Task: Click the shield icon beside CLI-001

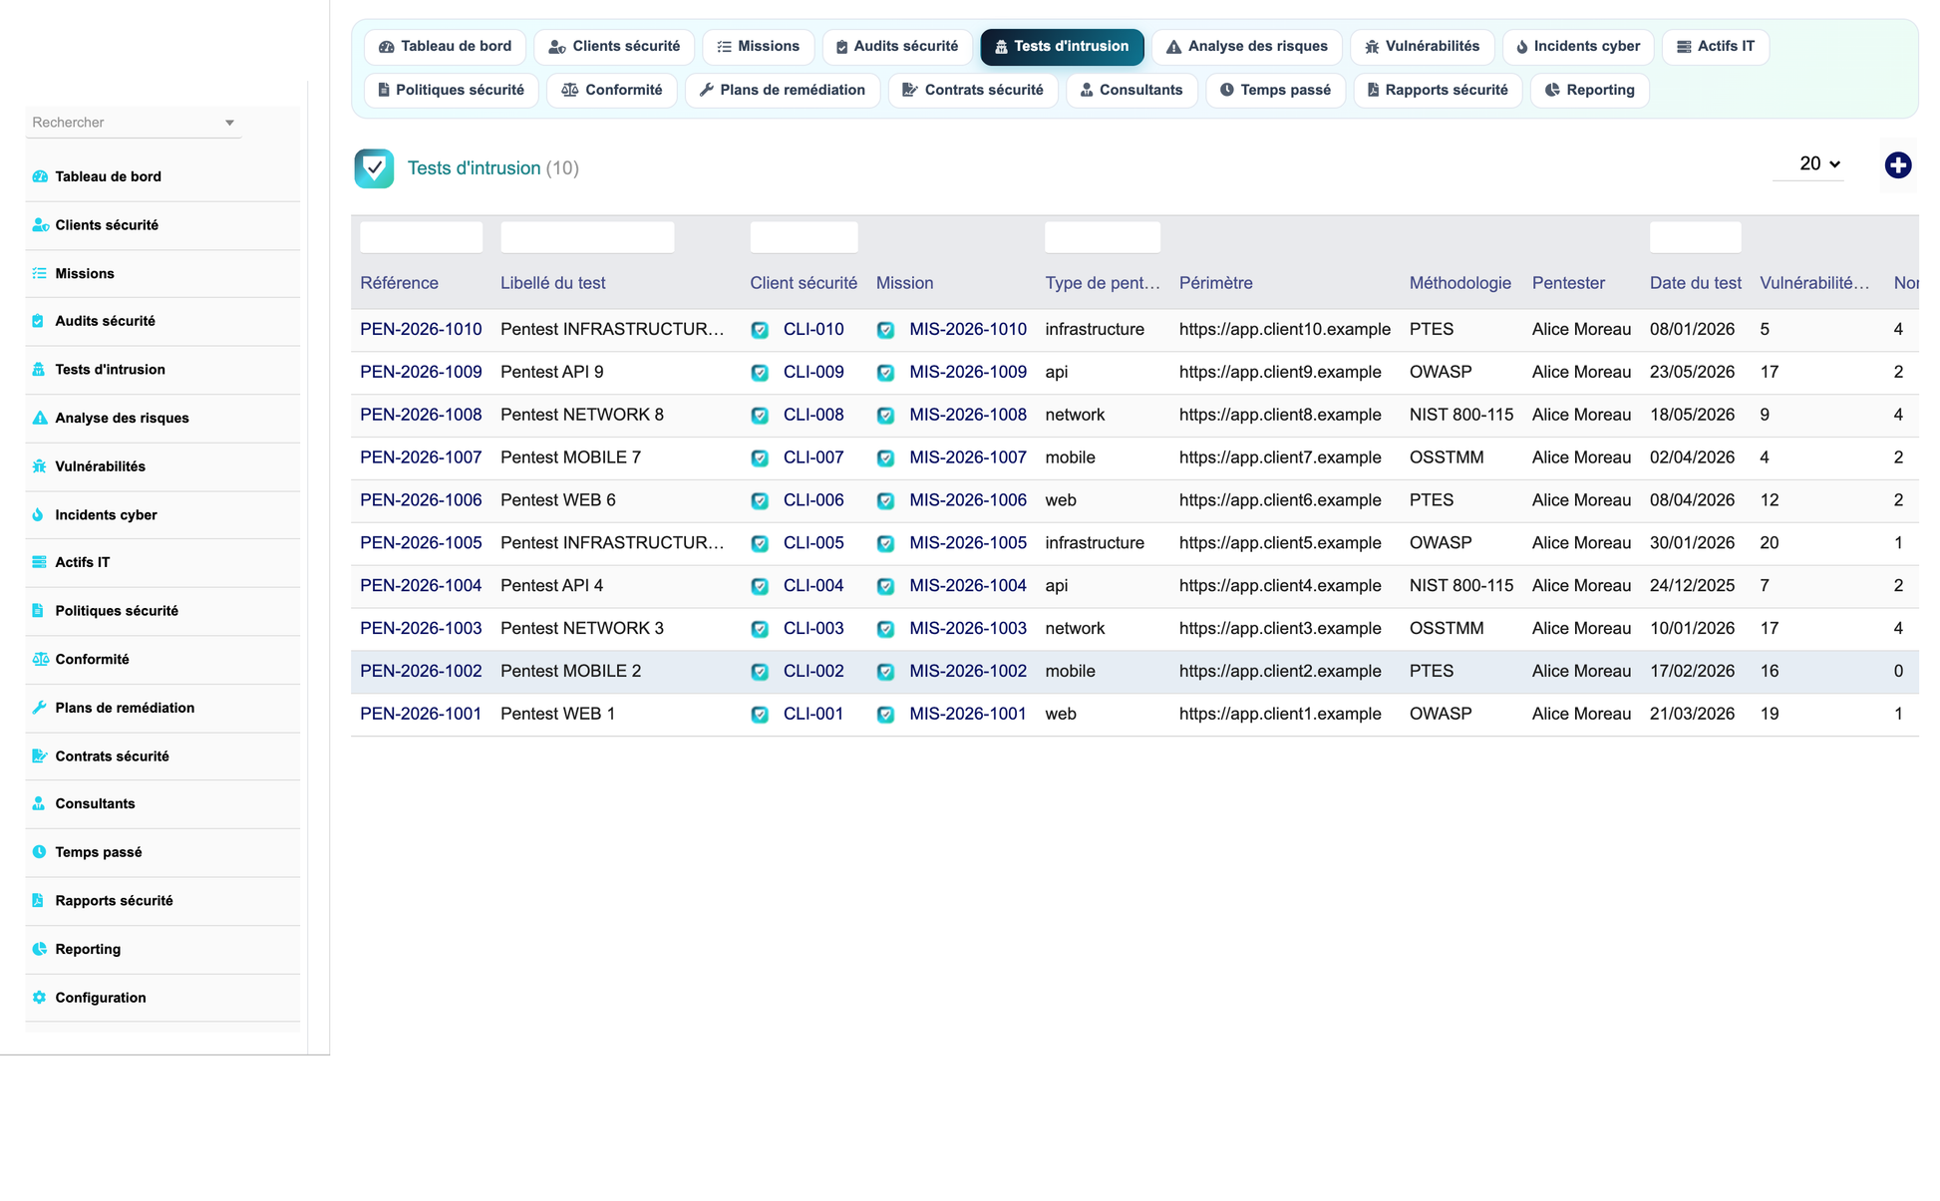Action: 760,715
